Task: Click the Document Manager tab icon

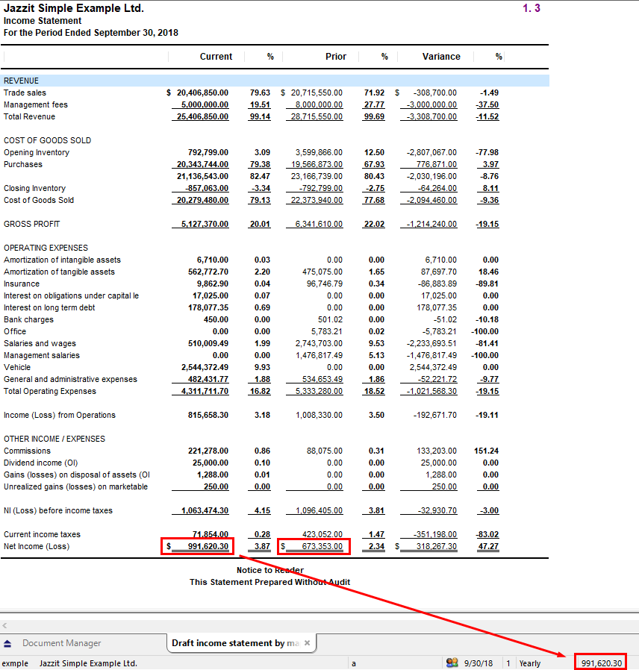Action: [x=7, y=643]
